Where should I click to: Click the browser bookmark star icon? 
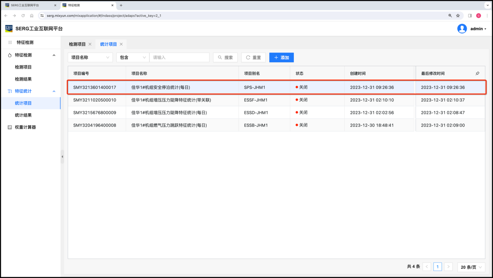(x=458, y=16)
